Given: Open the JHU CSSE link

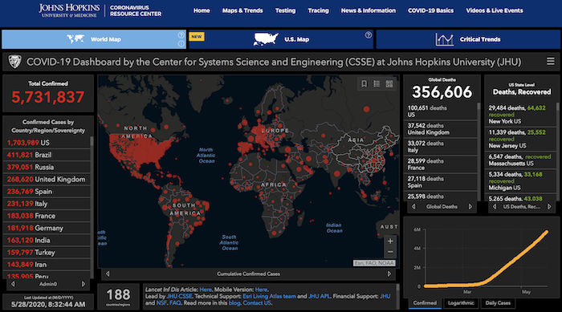Looking at the screenshot, I should (x=179, y=296).
